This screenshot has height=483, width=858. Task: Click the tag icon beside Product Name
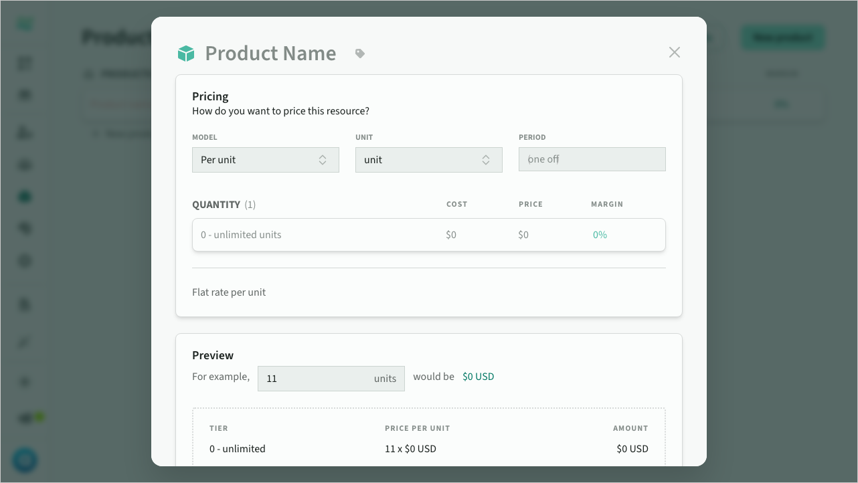(360, 54)
